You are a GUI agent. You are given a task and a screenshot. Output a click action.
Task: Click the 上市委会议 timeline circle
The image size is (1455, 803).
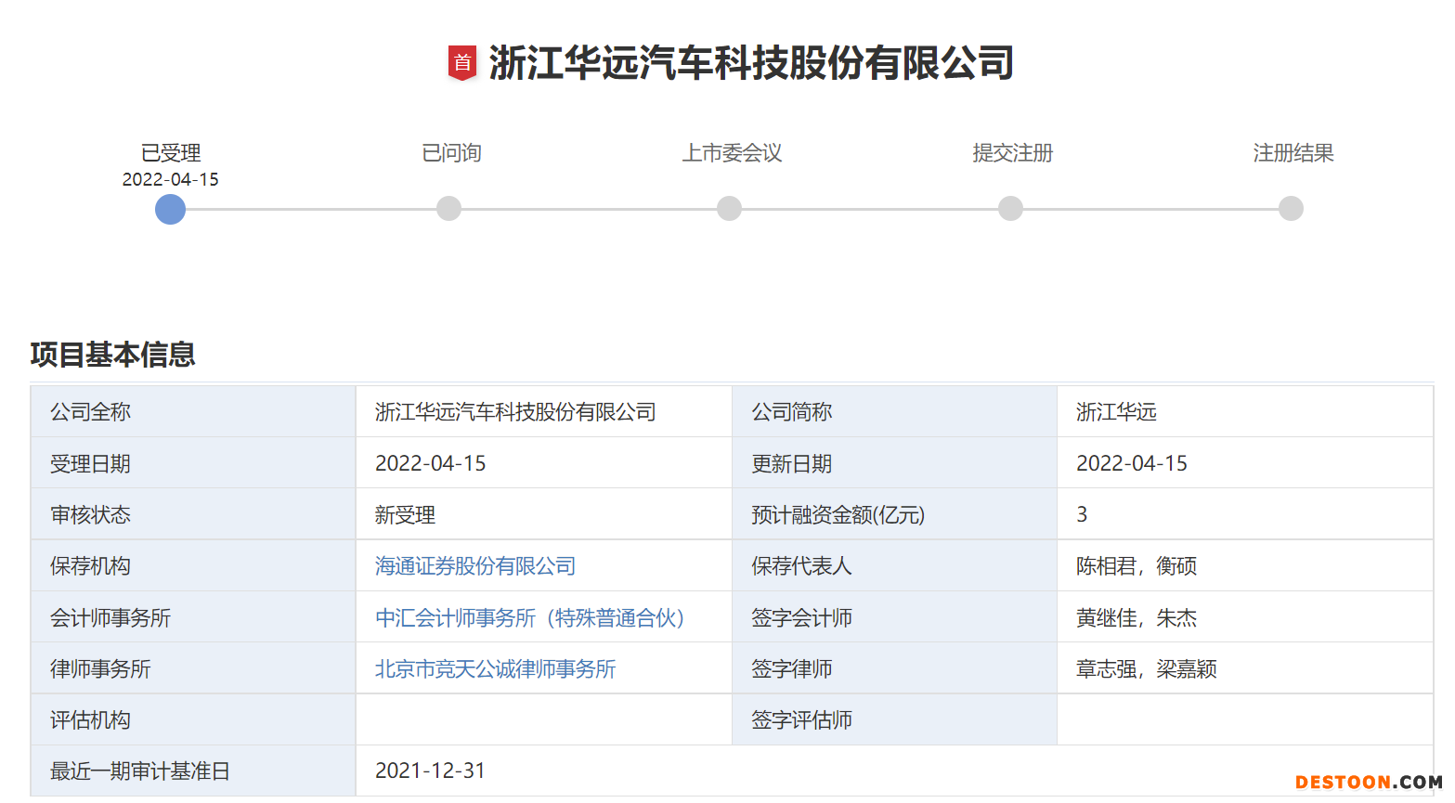pos(730,209)
